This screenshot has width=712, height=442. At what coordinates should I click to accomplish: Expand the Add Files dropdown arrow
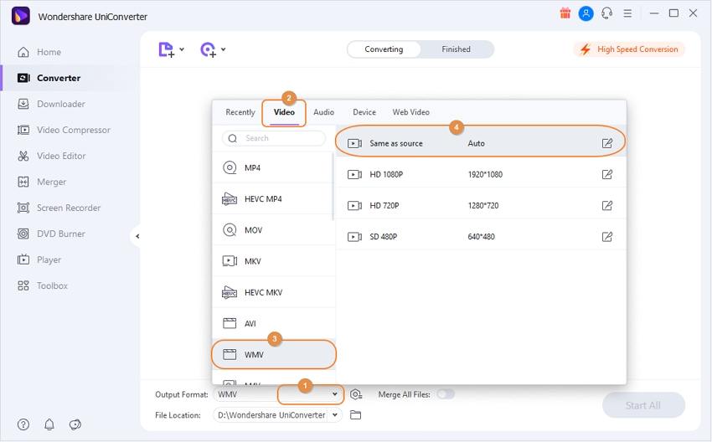coord(182,49)
